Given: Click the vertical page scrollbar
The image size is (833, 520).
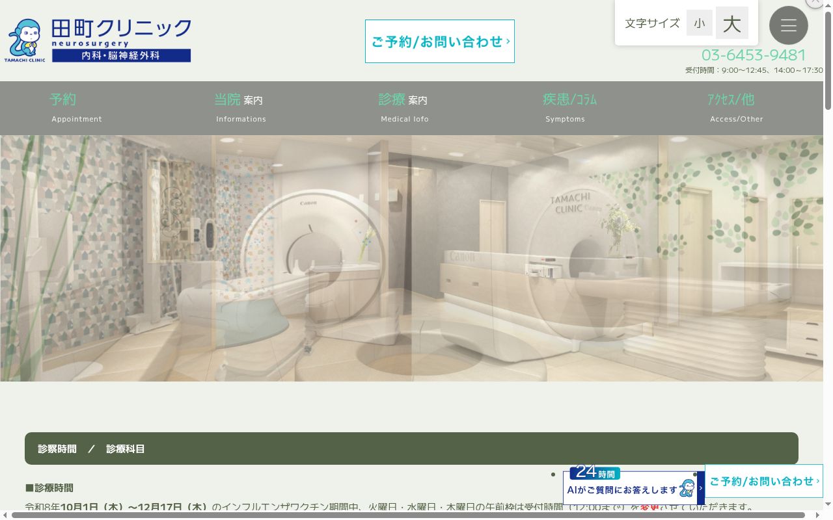Looking at the screenshot, I should click(828, 59).
